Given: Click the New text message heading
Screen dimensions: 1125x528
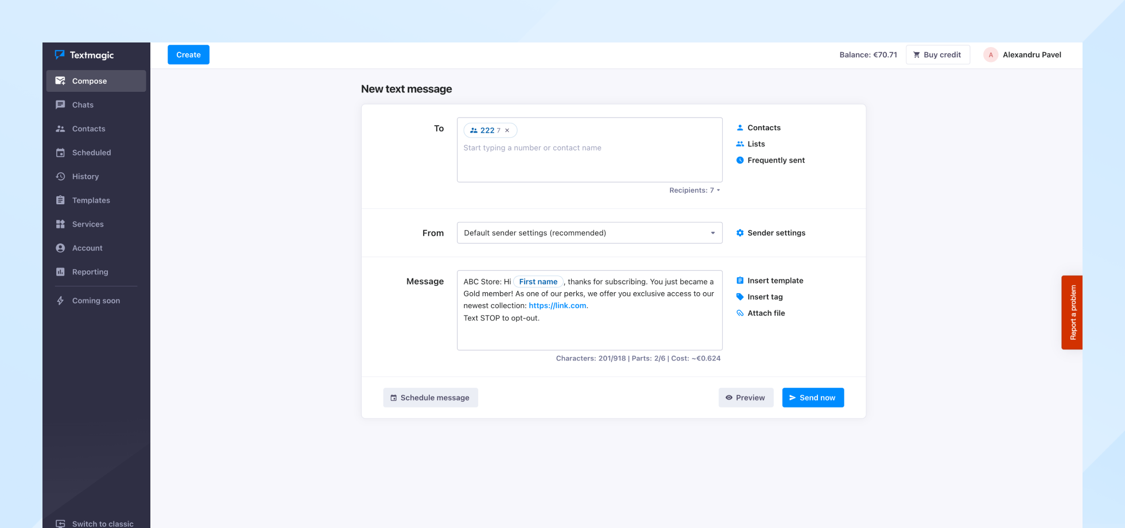Looking at the screenshot, I should [x=406, y=89].
